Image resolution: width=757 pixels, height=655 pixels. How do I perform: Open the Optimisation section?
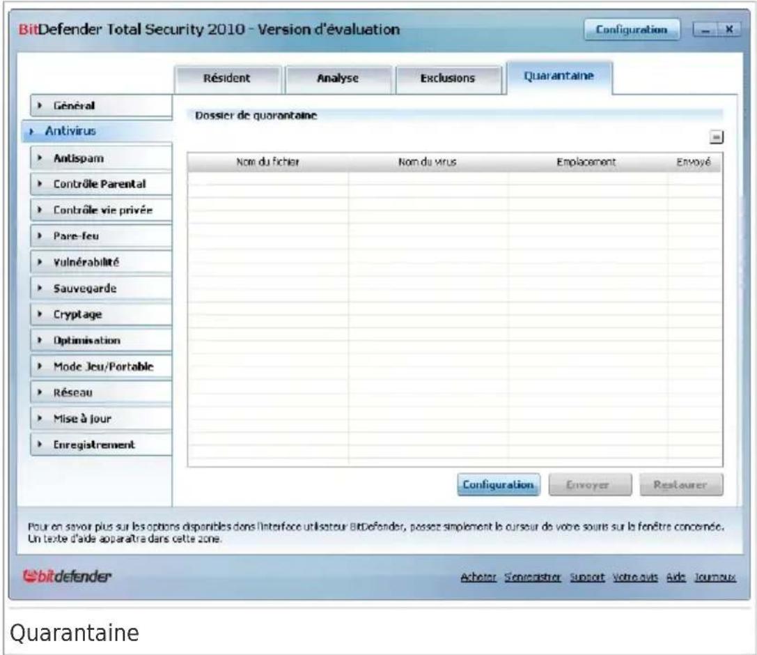(x=101, y=341)
